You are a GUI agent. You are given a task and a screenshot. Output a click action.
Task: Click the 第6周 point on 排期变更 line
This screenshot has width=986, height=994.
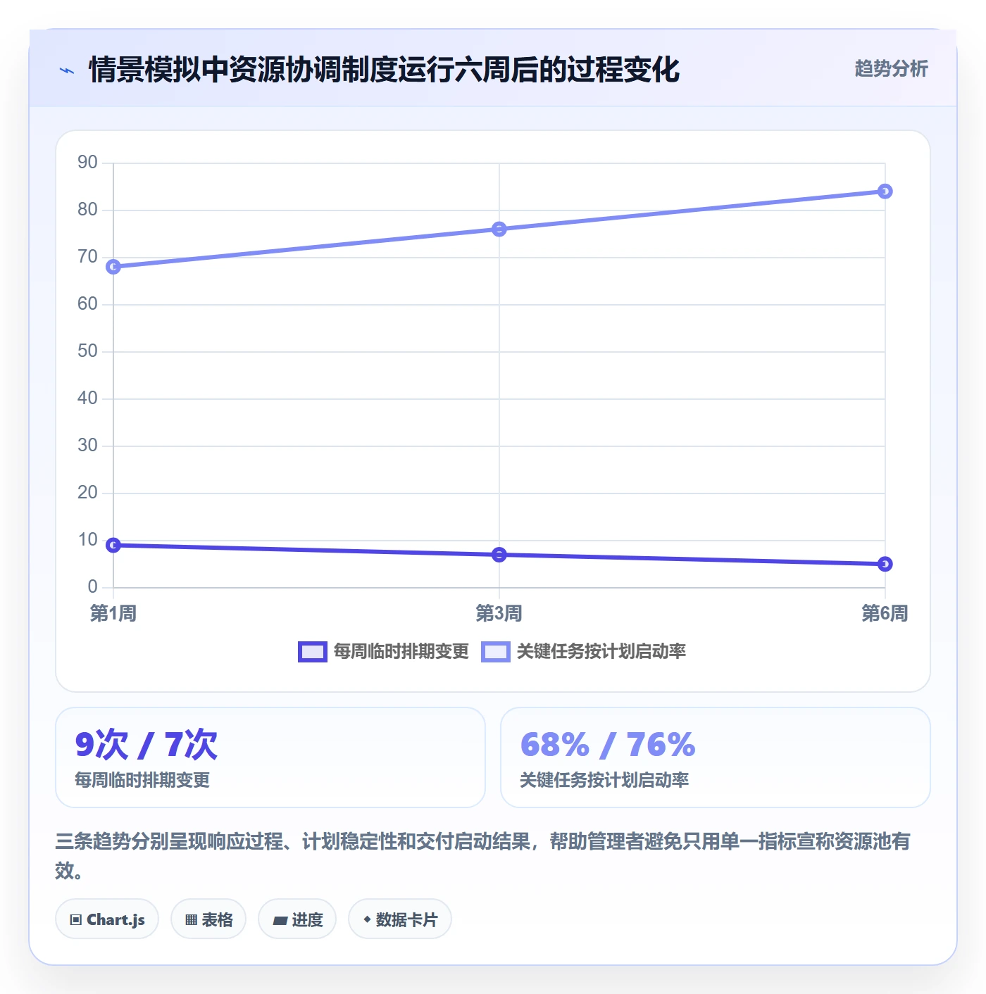[x=885, y=564]
